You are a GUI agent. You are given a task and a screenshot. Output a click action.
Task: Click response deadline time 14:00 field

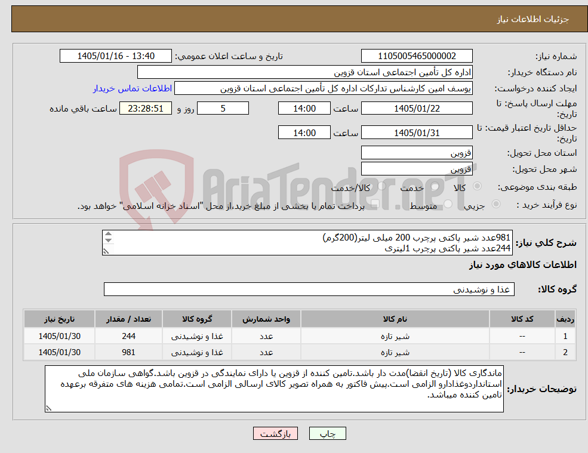304,109
